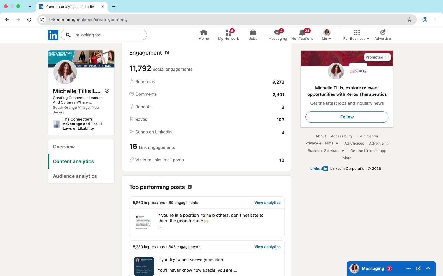Bookmark this page with star icon

pos(409,20)
